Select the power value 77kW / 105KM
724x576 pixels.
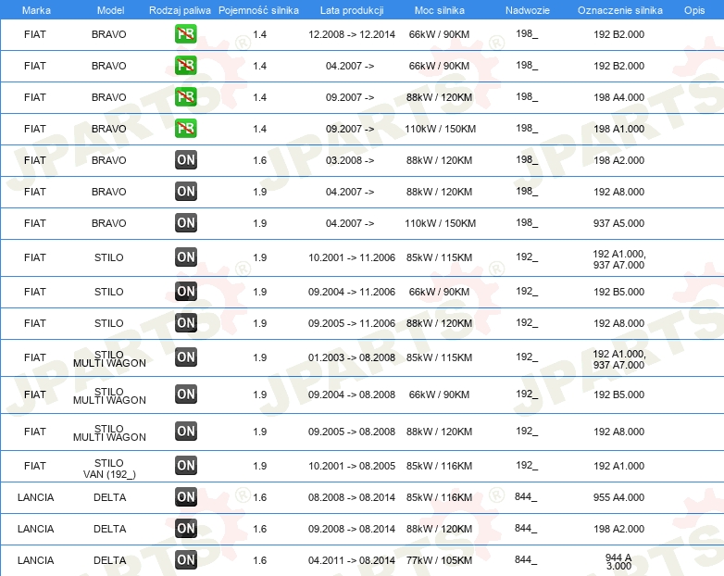coord(439,560)
